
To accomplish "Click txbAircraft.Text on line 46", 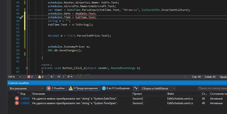I will pos(101,6).
